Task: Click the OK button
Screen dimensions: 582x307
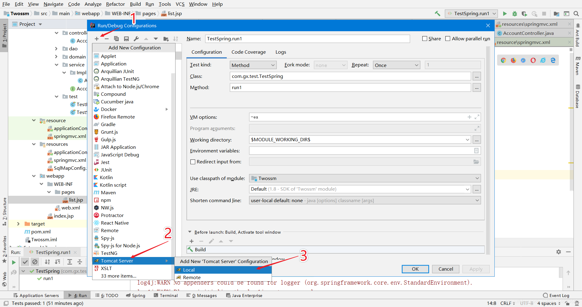Action: [415, 269]
